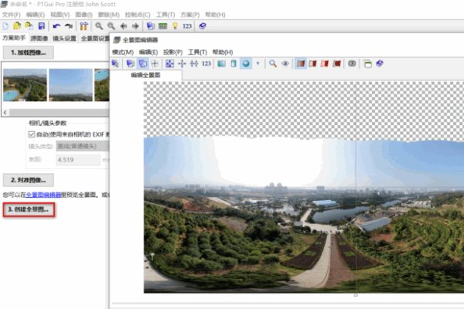Viewport: 464px width, 309px height.
Task: Open the lens type combo box
Action: click(x=77, y=147)
